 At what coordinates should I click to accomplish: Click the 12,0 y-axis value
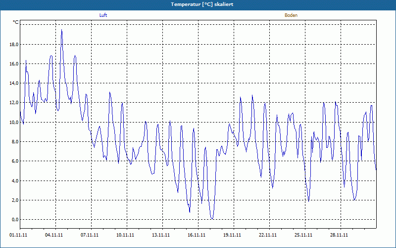tap(15, 103)
